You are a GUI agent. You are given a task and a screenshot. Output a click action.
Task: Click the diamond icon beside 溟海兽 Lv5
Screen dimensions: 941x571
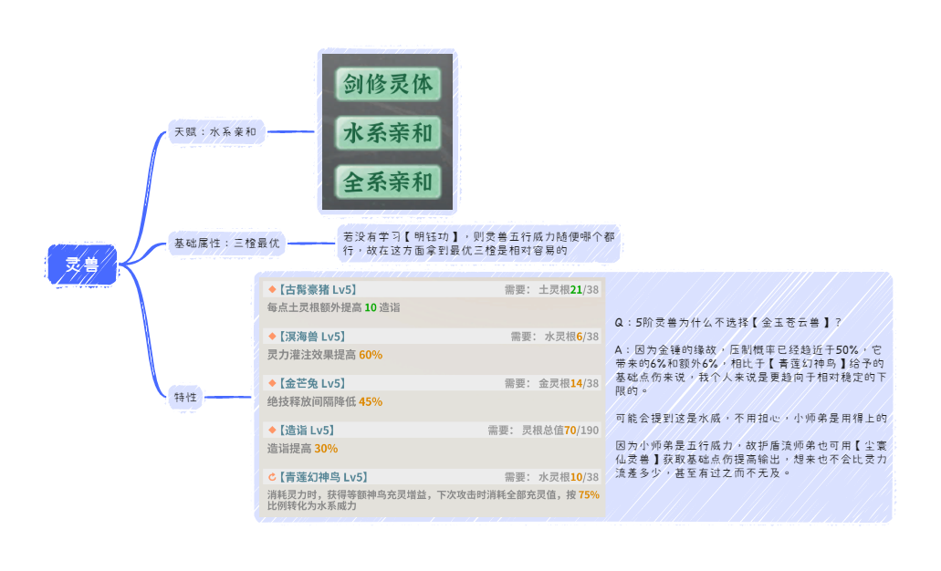pyautogui.click(x=272, y=337)
